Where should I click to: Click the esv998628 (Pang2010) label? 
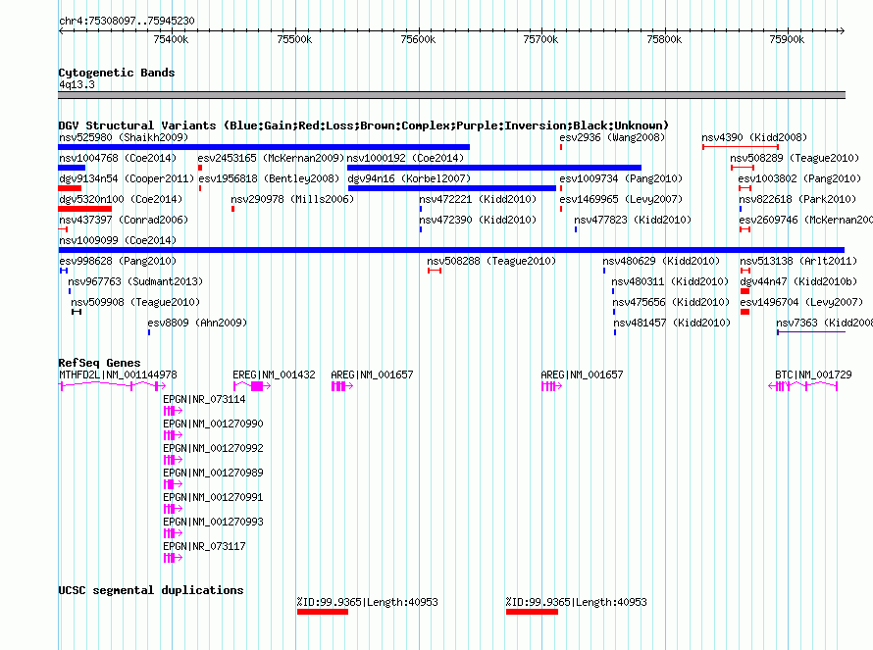118,261
